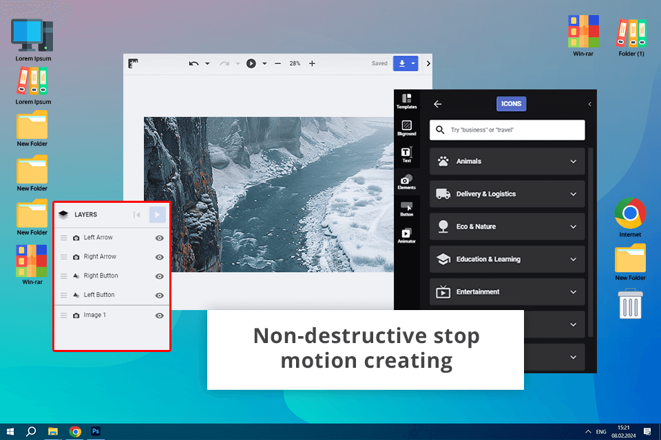The width and height of the screenshot is (661, 440).
Task: Expand the Delivery & Logistics category
Action: click(x=507, y=194)
